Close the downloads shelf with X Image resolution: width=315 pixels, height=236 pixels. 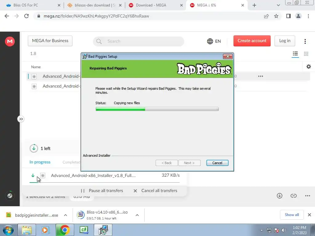coord(309,215)
